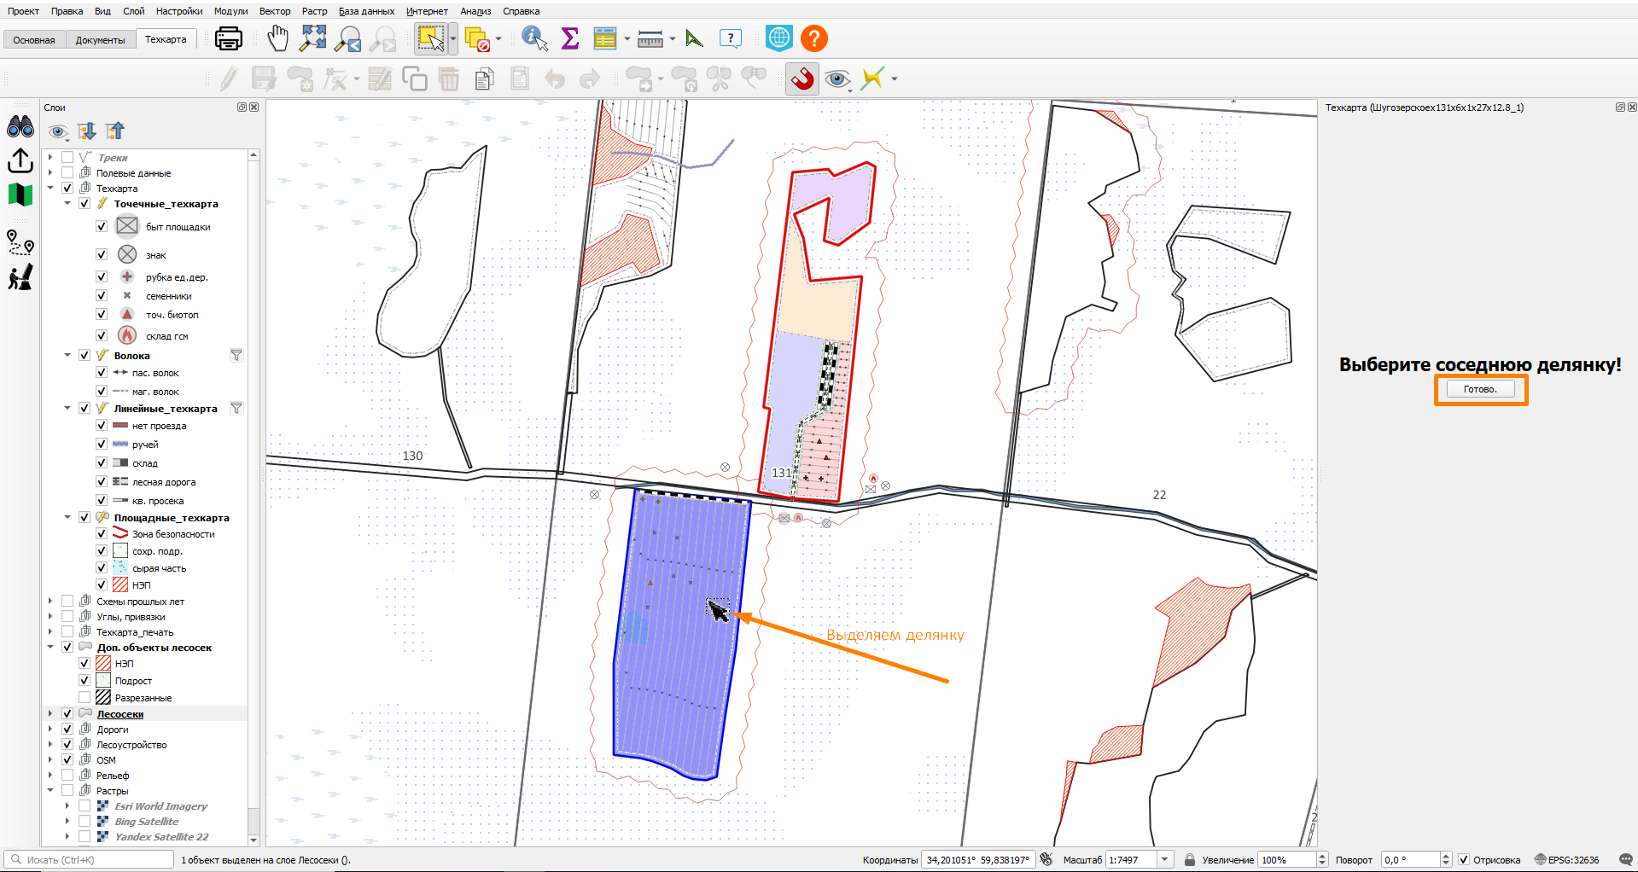1638x872 pixels.
Task: Collapse the Волока layer group
Action: click(67, 356)
